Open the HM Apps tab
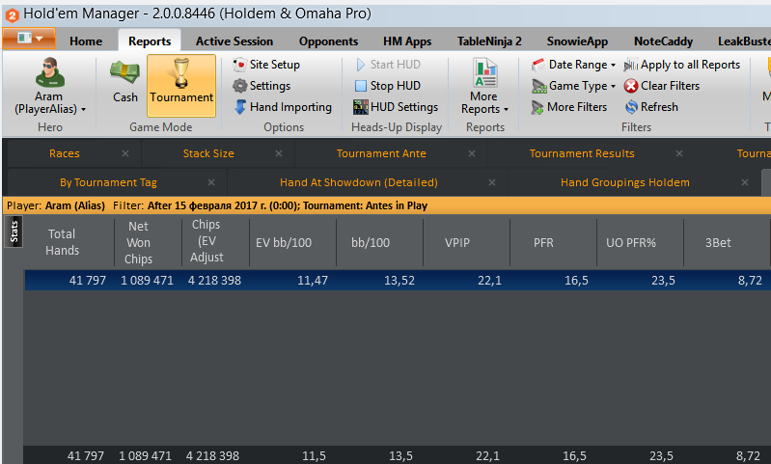Image resolution: width=771 pixels, height=464 pixels. 407,41
